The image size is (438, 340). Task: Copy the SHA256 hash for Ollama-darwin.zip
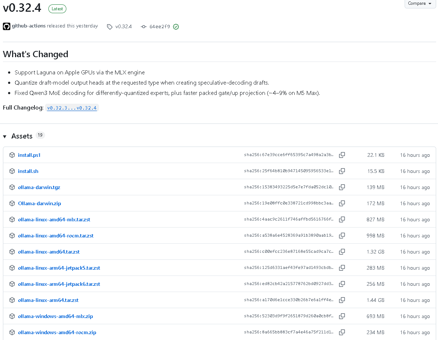click(342, 203)
